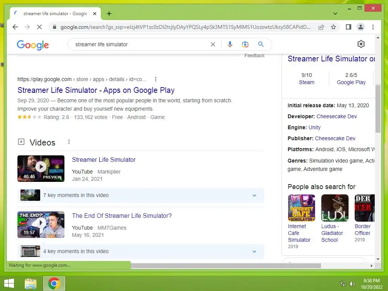Bookmark this page with the star
This screenshot has width=388, height=291.
point(333,27)
